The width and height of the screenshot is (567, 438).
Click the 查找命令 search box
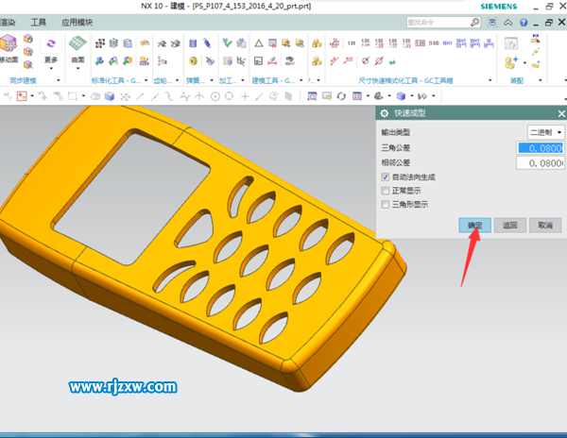point(438,23)
